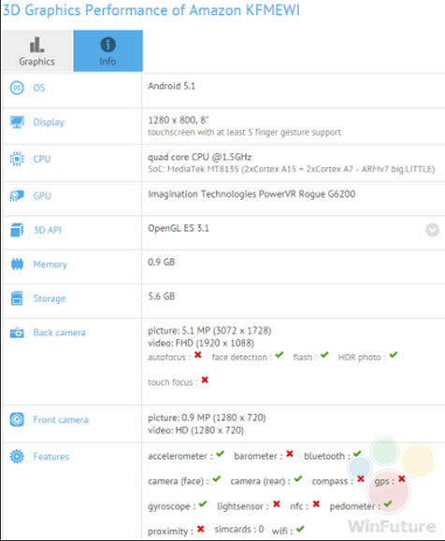Click the Features label link
This screenshot has height=541, width=445.
pos(51,457)
